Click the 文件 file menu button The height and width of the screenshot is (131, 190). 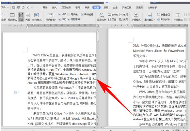coord(4,7)
